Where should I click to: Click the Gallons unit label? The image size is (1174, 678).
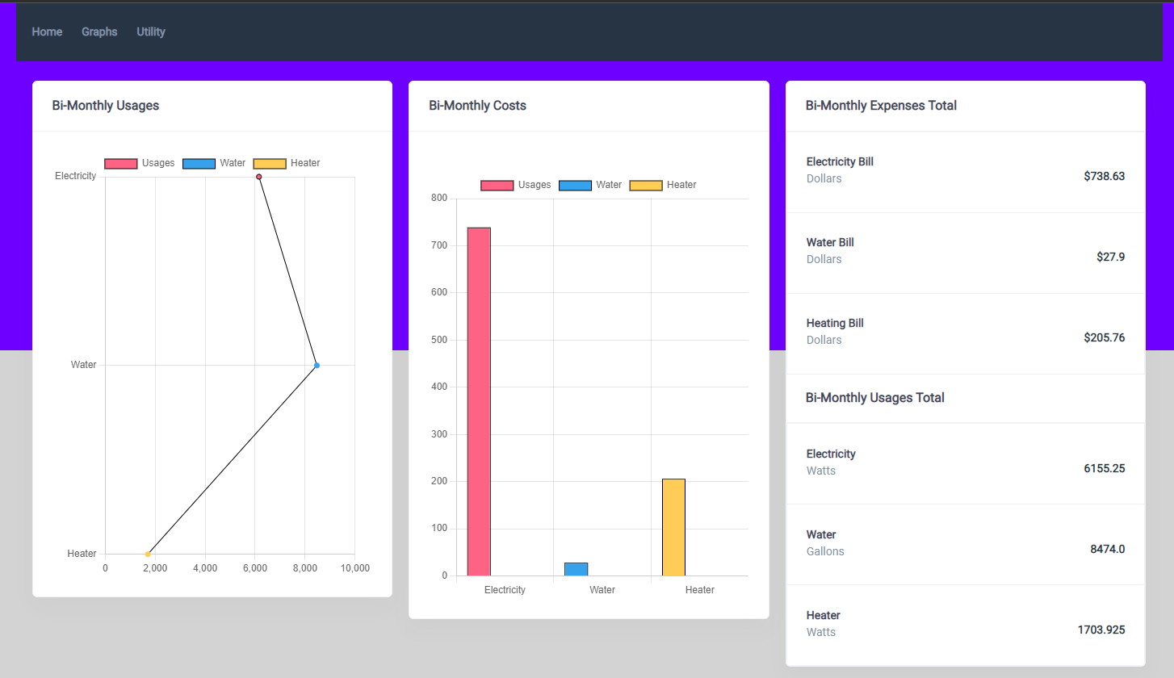[x=825, y=551]
